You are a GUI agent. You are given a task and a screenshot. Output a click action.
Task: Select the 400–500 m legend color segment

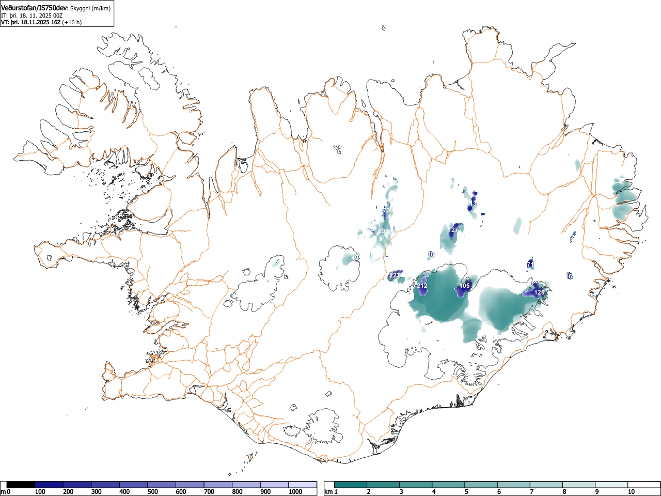click(x=133, y=485)
